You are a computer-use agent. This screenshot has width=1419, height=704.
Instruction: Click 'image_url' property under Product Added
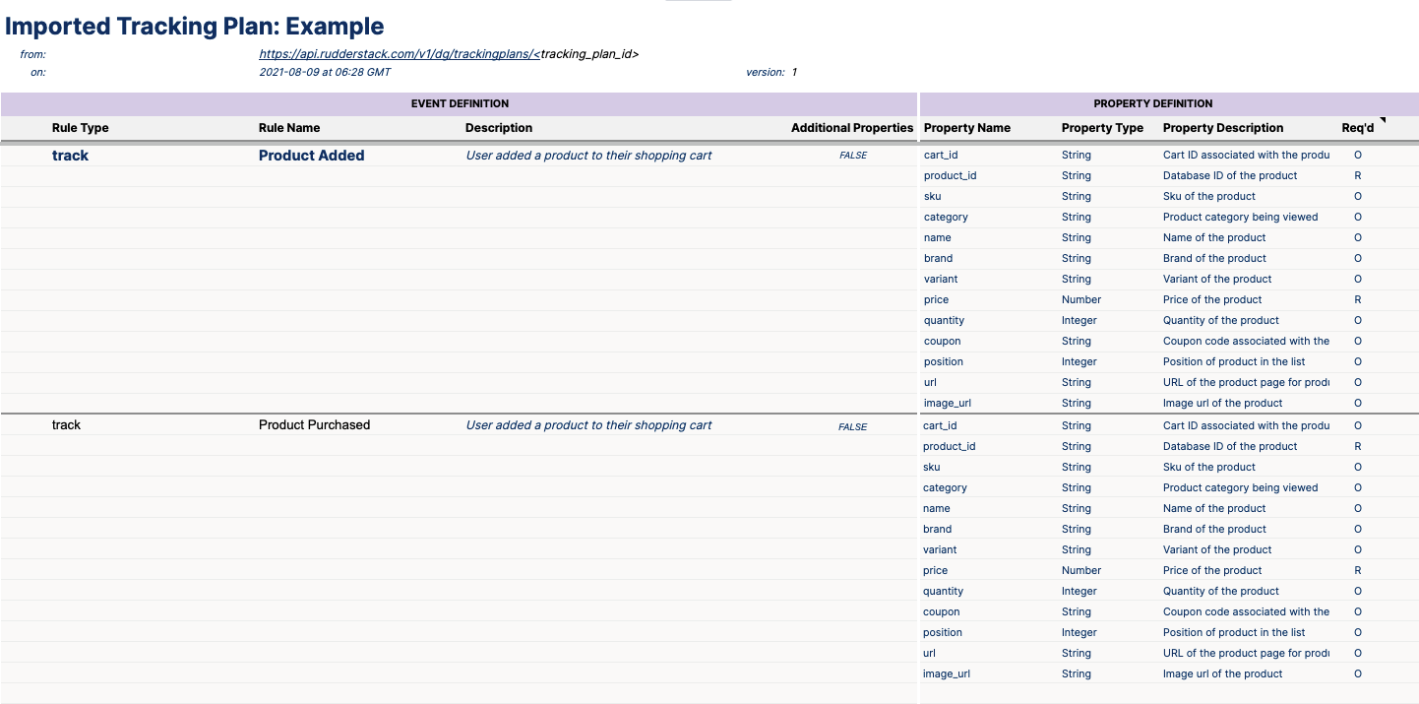tap(947, 403)
